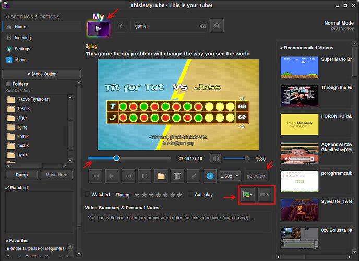This screenshot has width=359, height=261.
Task: Click the Blender Tutorial For Beginners favorite
Action: [x=36, y=248]
